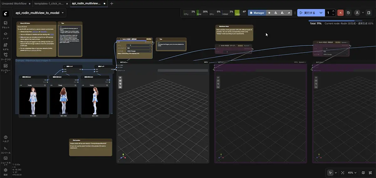Screen dimensions: 376x178
Task: Run the workflow with 実行する
Action: click(307, 13)
